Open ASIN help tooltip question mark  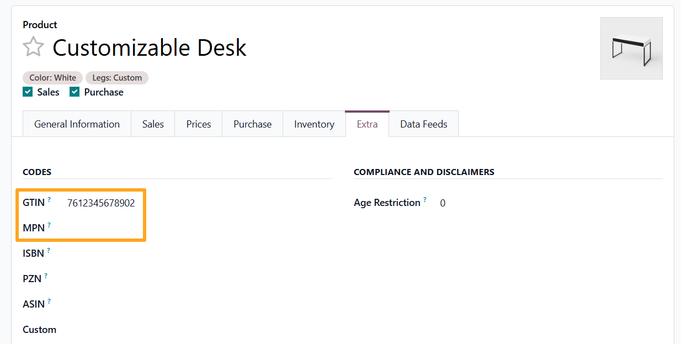[x=49, y=301]
